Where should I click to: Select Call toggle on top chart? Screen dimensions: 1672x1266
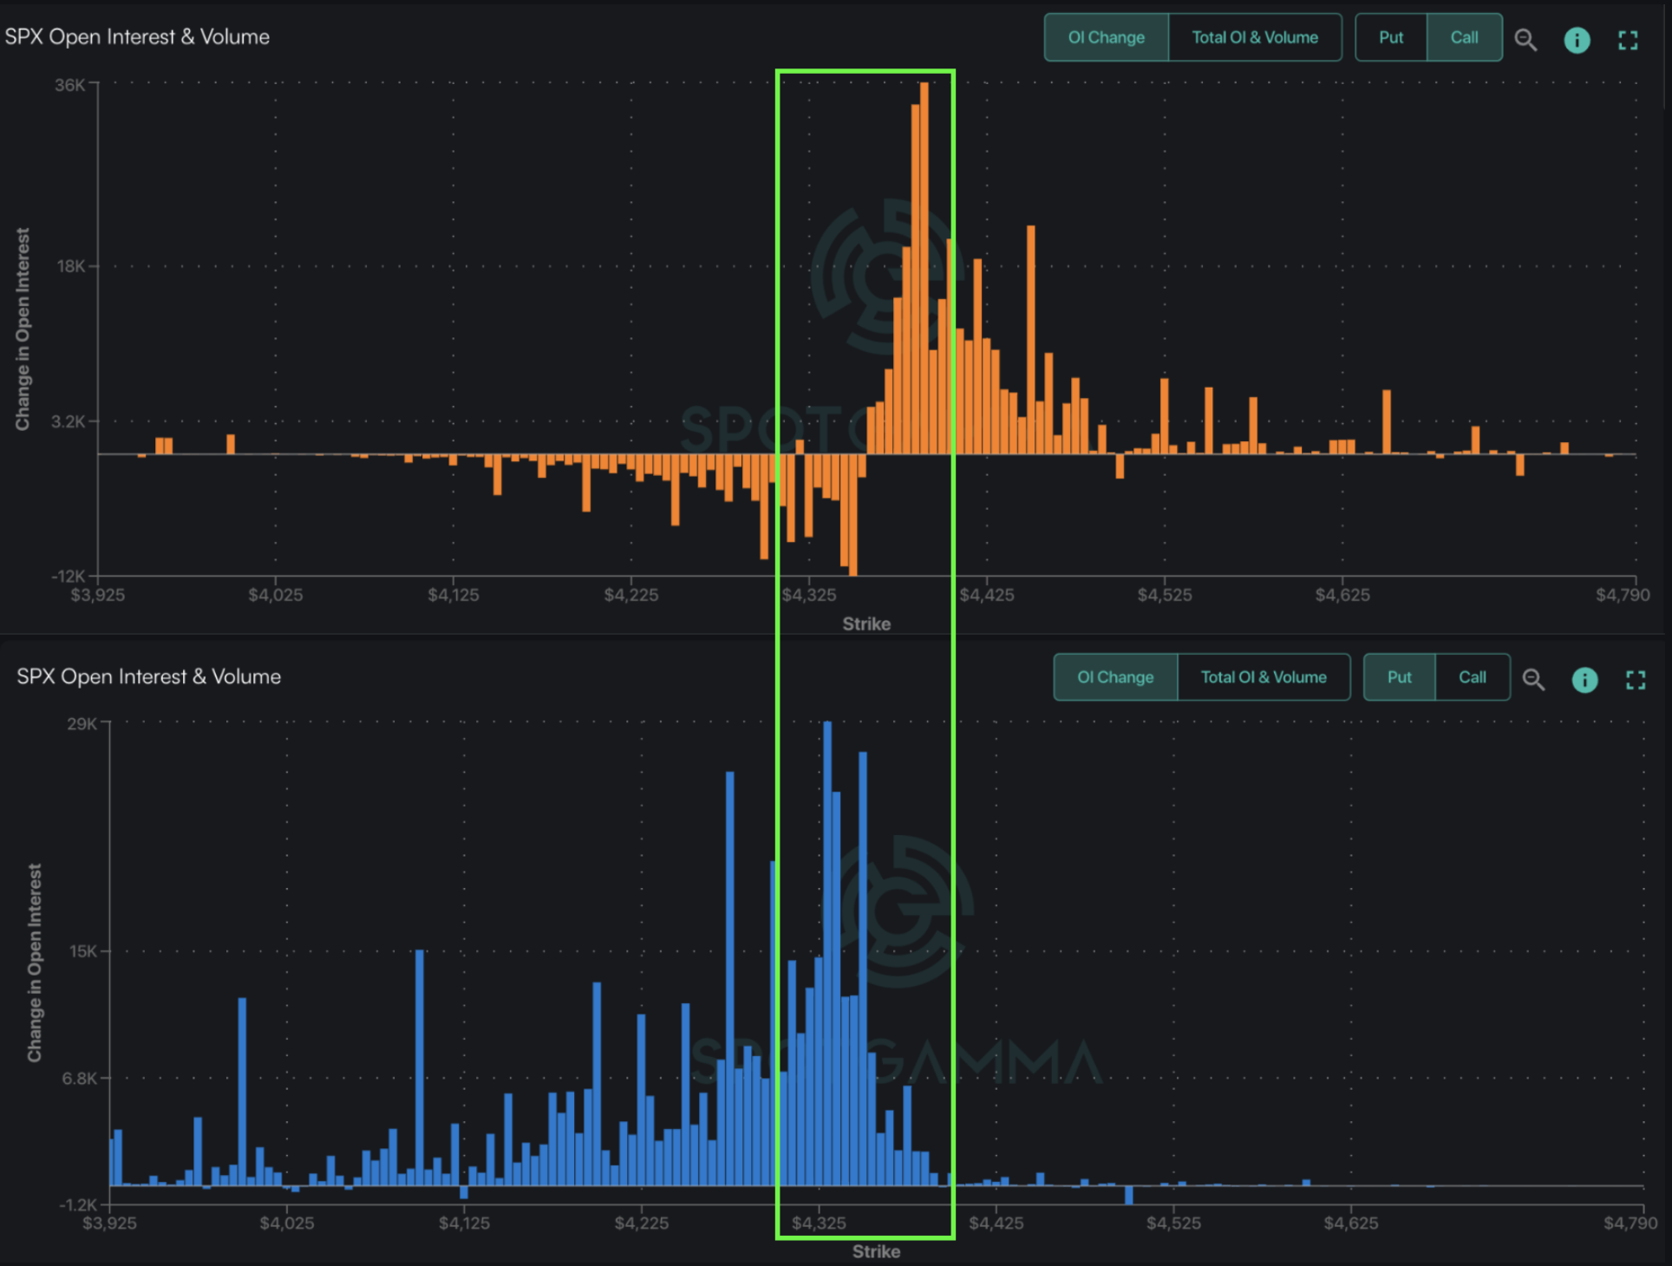tap(1464, 37)
